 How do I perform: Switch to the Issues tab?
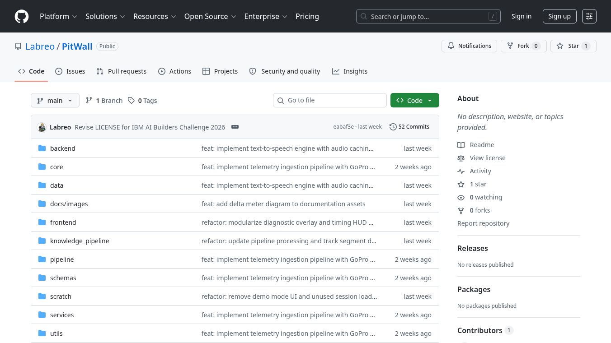click(70, 71)
